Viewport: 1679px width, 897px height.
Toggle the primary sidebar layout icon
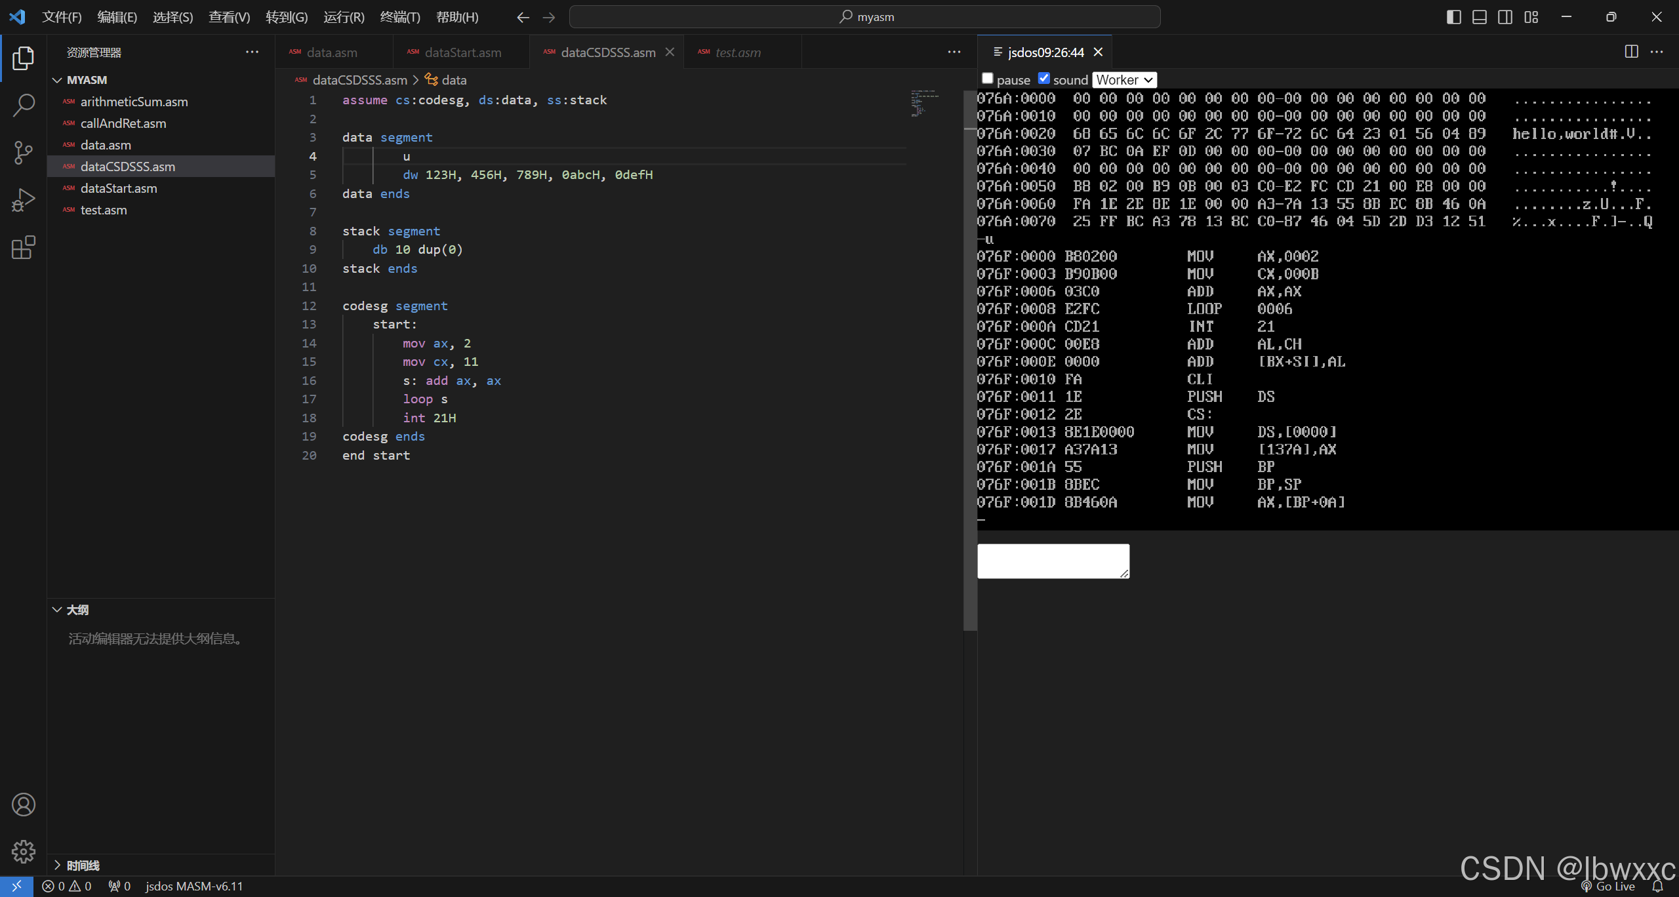point(1453,17)
